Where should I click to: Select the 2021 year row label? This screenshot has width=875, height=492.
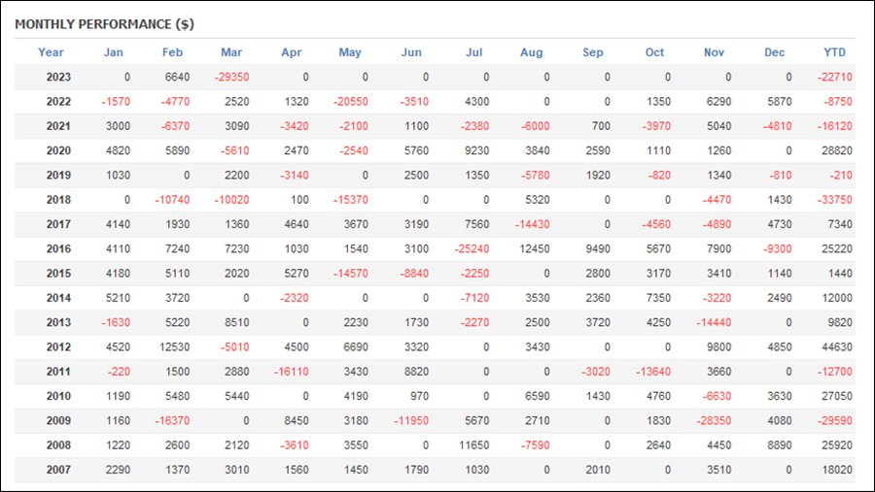pos(58,126)
